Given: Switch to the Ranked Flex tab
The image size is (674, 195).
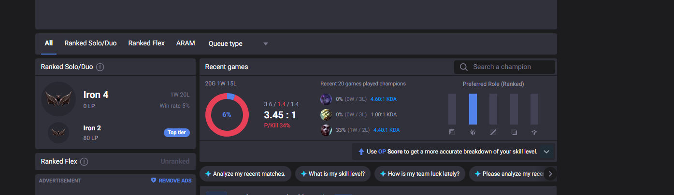Looking at the screenshot, I should click(x=146, y=43).
